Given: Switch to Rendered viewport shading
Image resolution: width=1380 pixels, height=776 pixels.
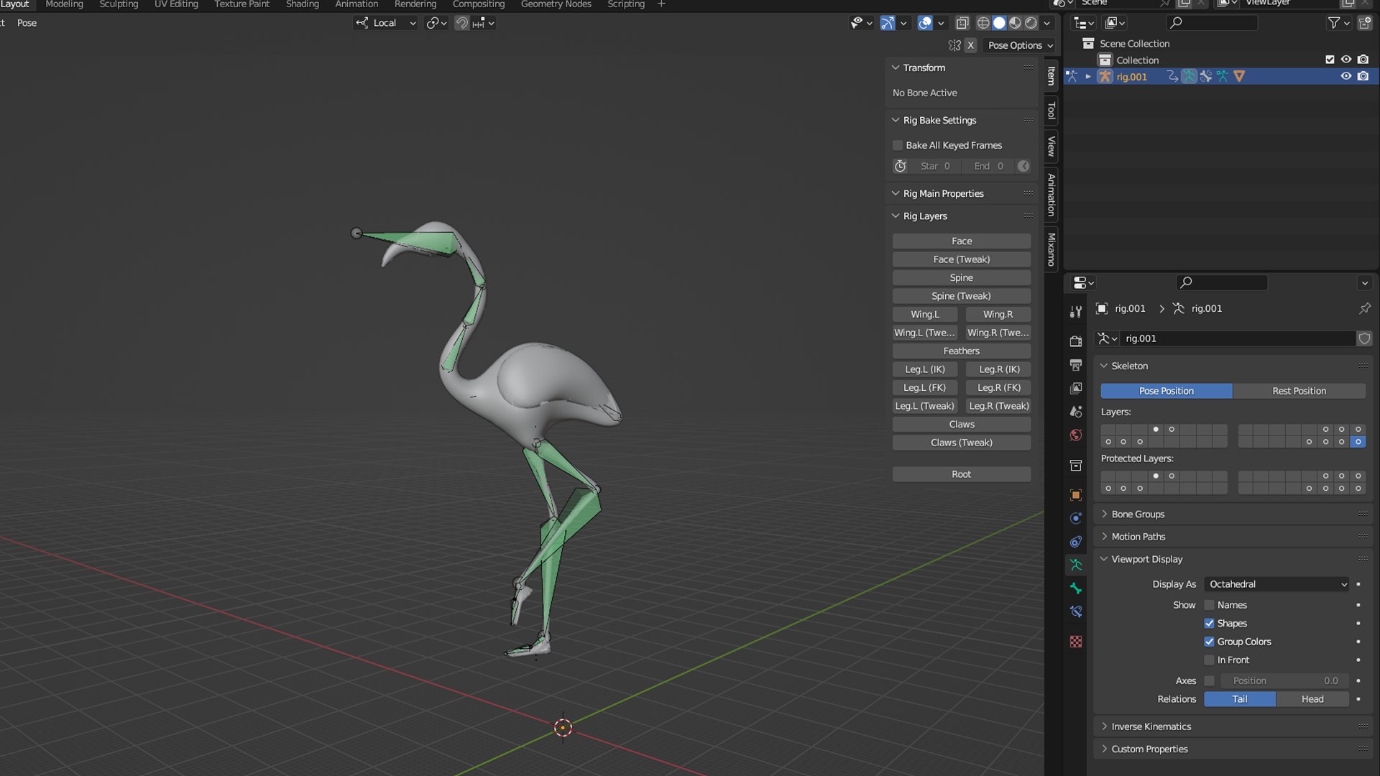Looking at the screenshot, I should (x=1031, y=23).
